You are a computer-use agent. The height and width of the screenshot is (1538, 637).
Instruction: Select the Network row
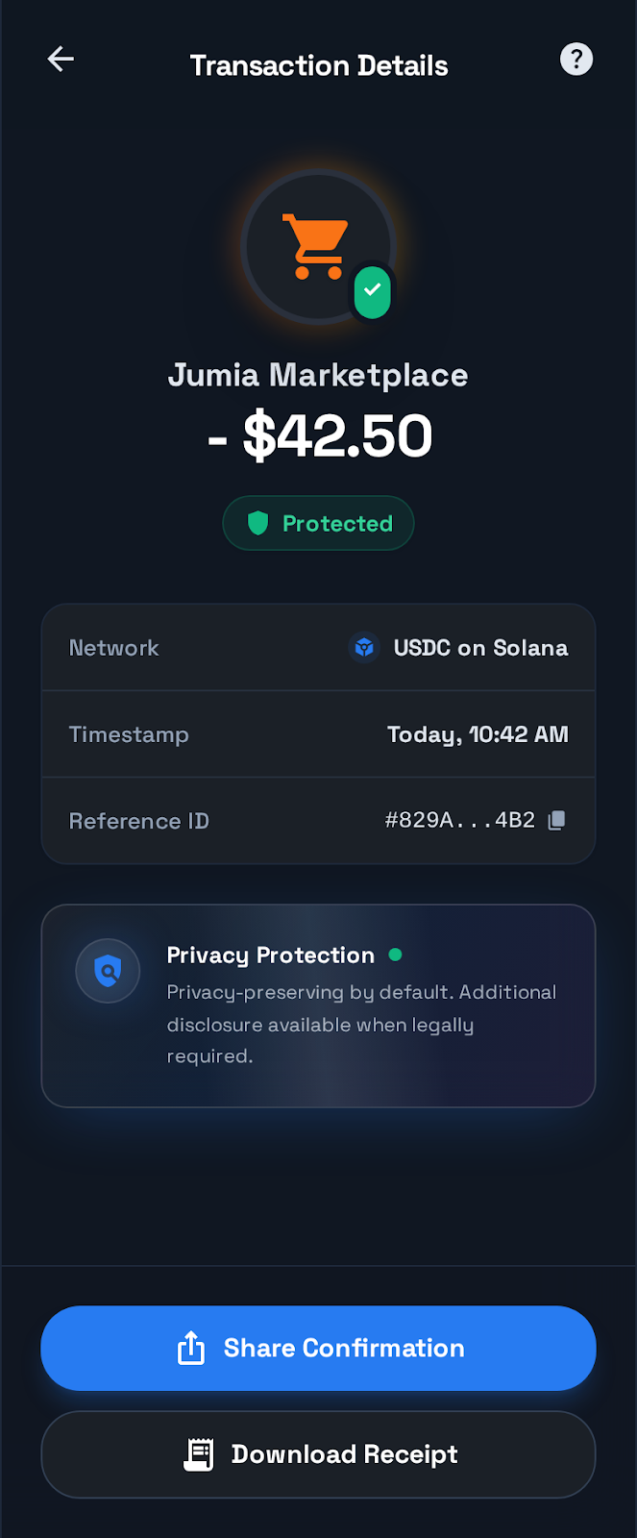tap(318, 648)
